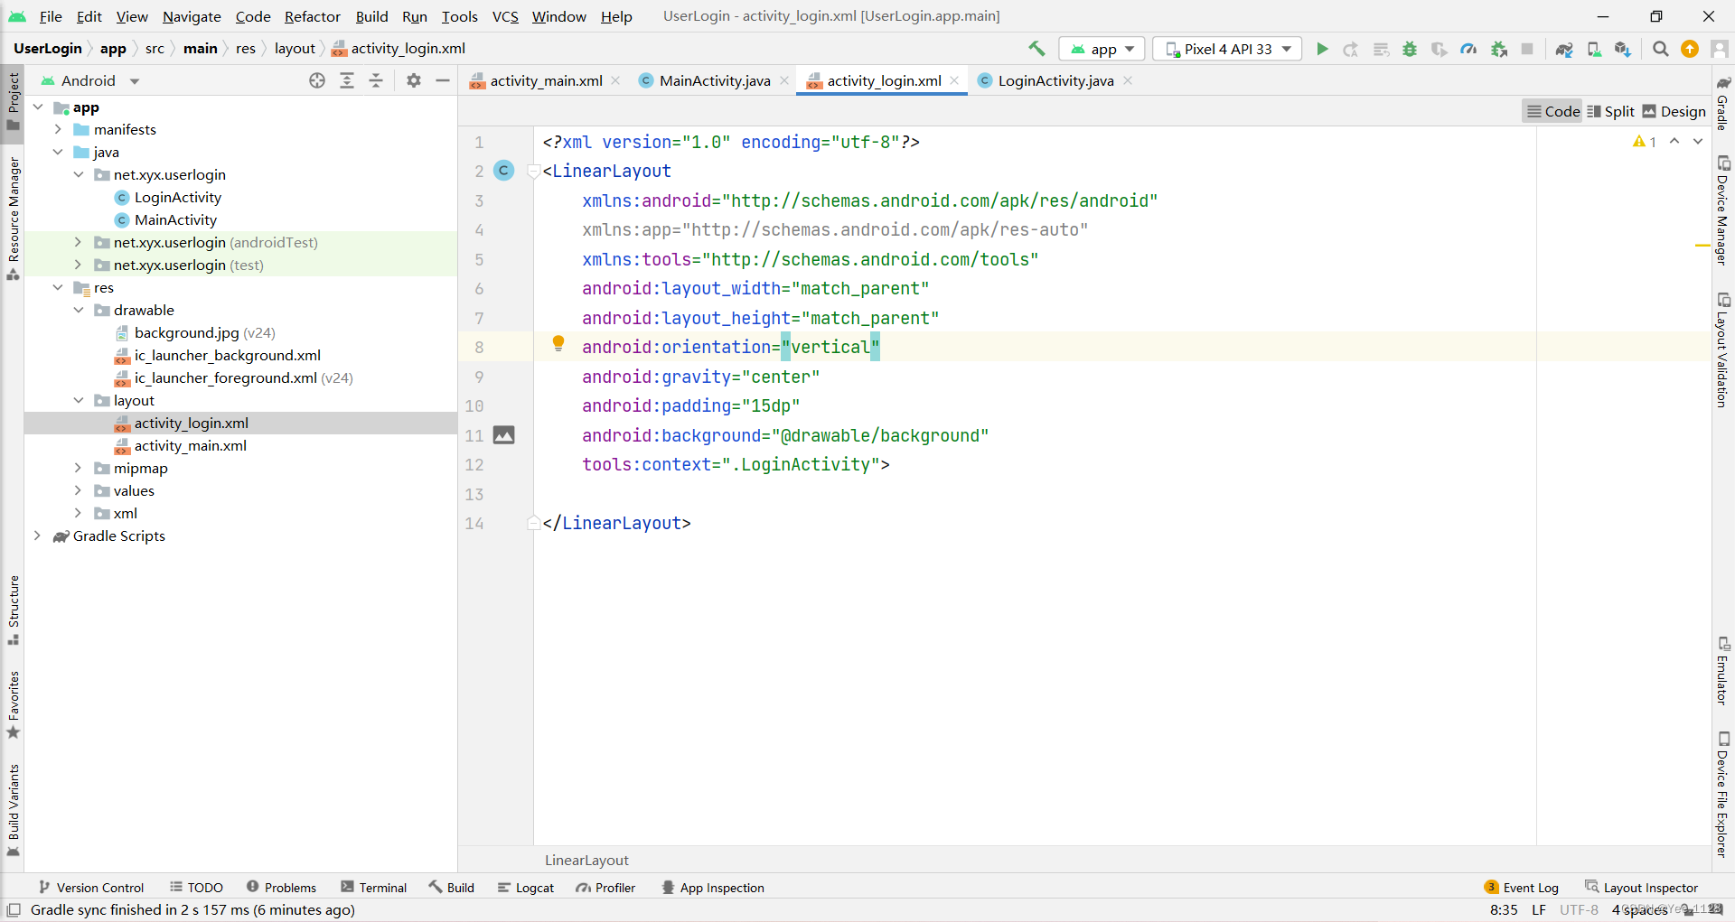Expand net.xyx.userlogin (androidTest) package
Viewport: 1735px width, 922px height.
pos(78,242)
